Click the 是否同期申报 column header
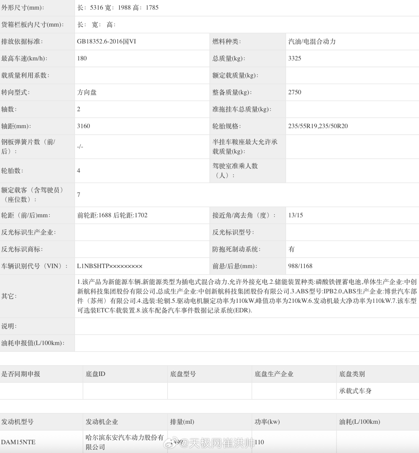Screen dimensions: 419x453 21,374
